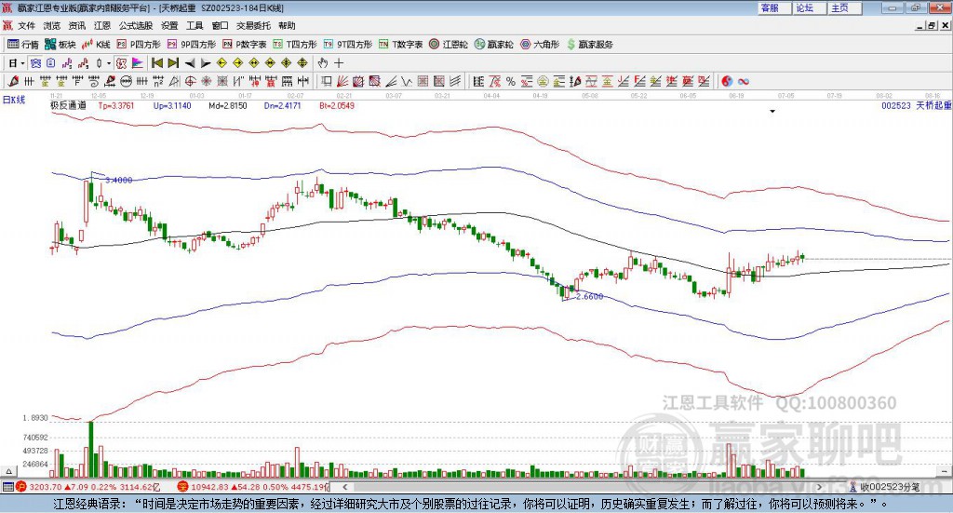Viewport: 953px width, 513px height.
Task: Open the P四方形 tool
Action: [x=139, y=45]
